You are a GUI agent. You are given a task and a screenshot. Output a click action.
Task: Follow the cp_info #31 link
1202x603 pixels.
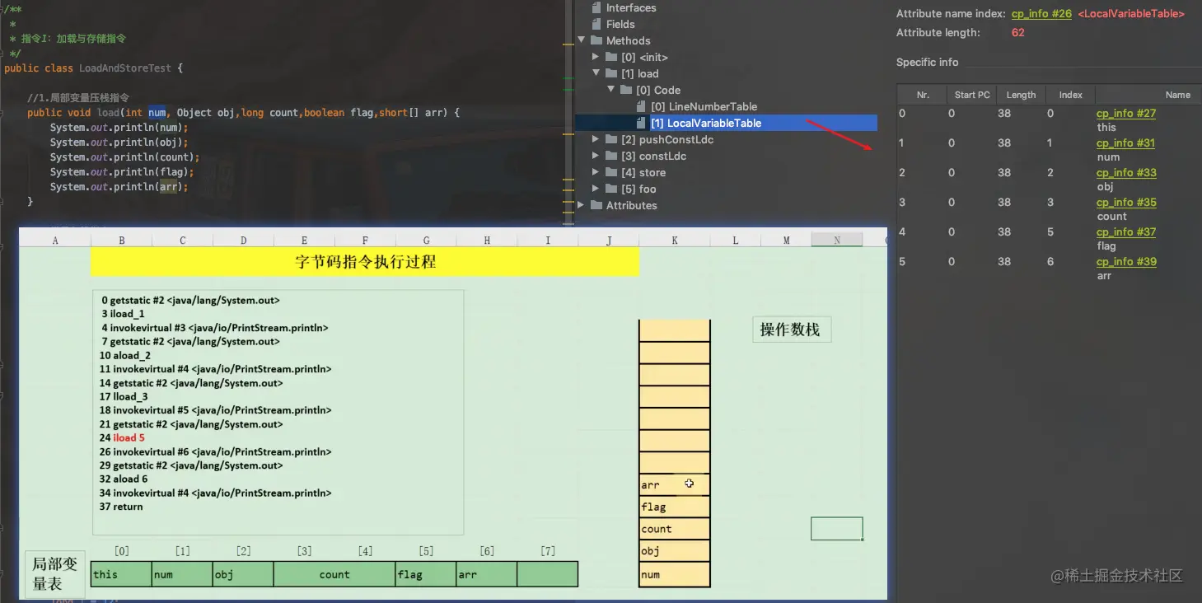[x=1125, y=143]
